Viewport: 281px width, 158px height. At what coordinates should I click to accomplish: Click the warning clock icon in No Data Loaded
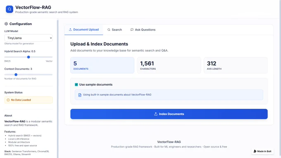(x=8, y=100)
